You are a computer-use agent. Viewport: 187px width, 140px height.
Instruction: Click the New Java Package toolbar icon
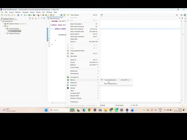tap(43, 15)
